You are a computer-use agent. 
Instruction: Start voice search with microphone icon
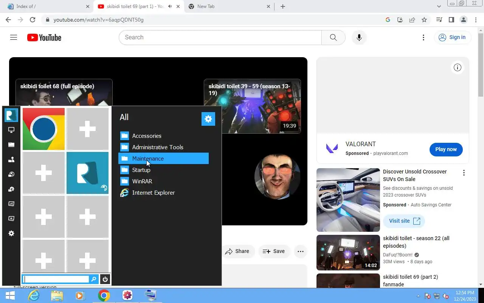(359, 37)
